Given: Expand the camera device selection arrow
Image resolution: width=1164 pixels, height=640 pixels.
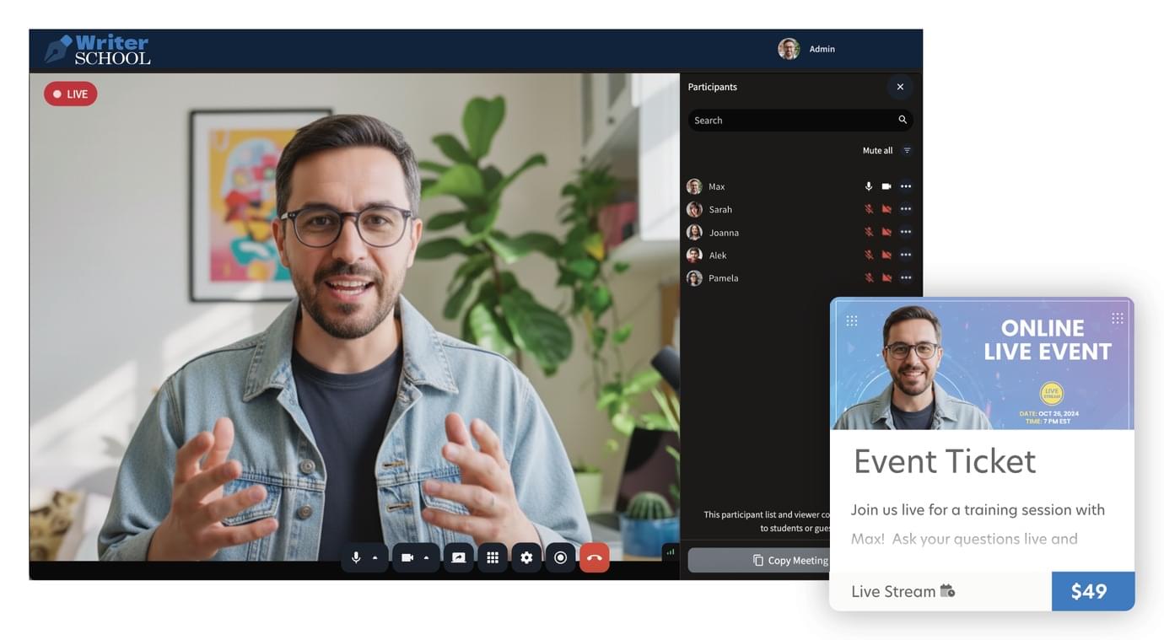Looking at the screenshot, I should click(424, 556).
